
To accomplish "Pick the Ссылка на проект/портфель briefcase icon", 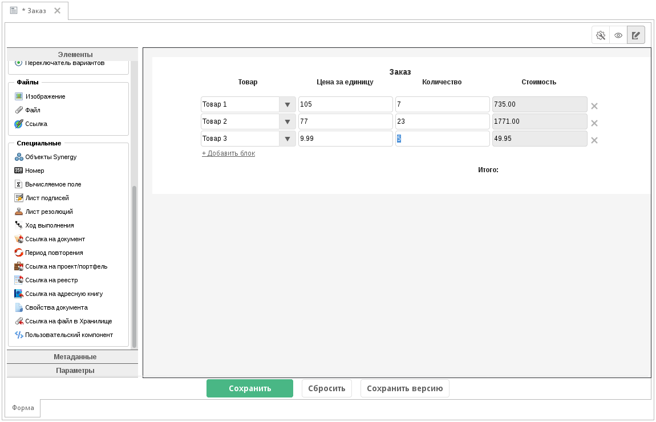I will [19, 266].
